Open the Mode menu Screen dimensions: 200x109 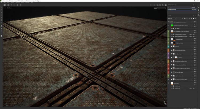click(8, 3)
